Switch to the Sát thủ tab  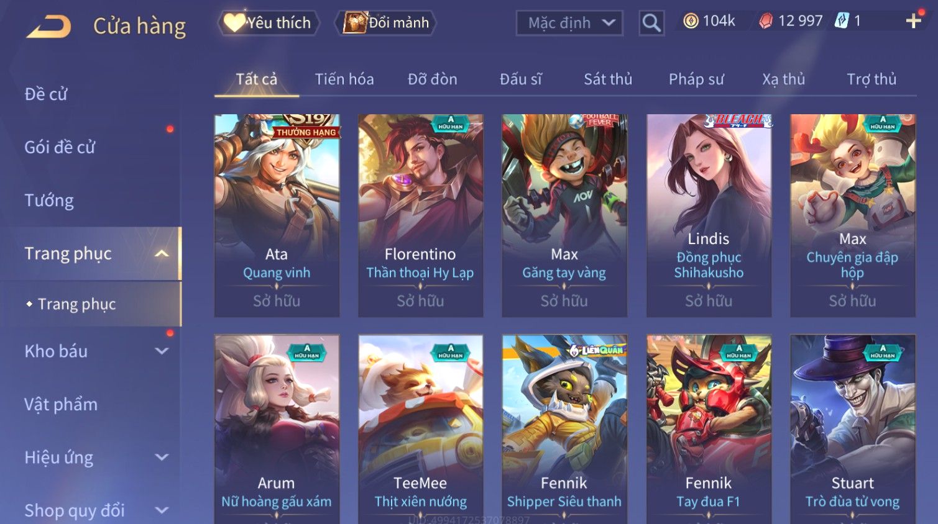click(608, 79)
